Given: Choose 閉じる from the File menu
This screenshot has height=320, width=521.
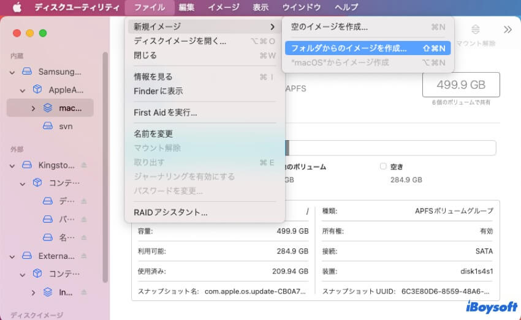Looking at the screenshot, I should pyautogui.click(x=204, y=55).
